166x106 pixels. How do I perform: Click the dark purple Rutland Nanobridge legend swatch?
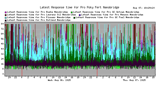[x=6, y=20]
